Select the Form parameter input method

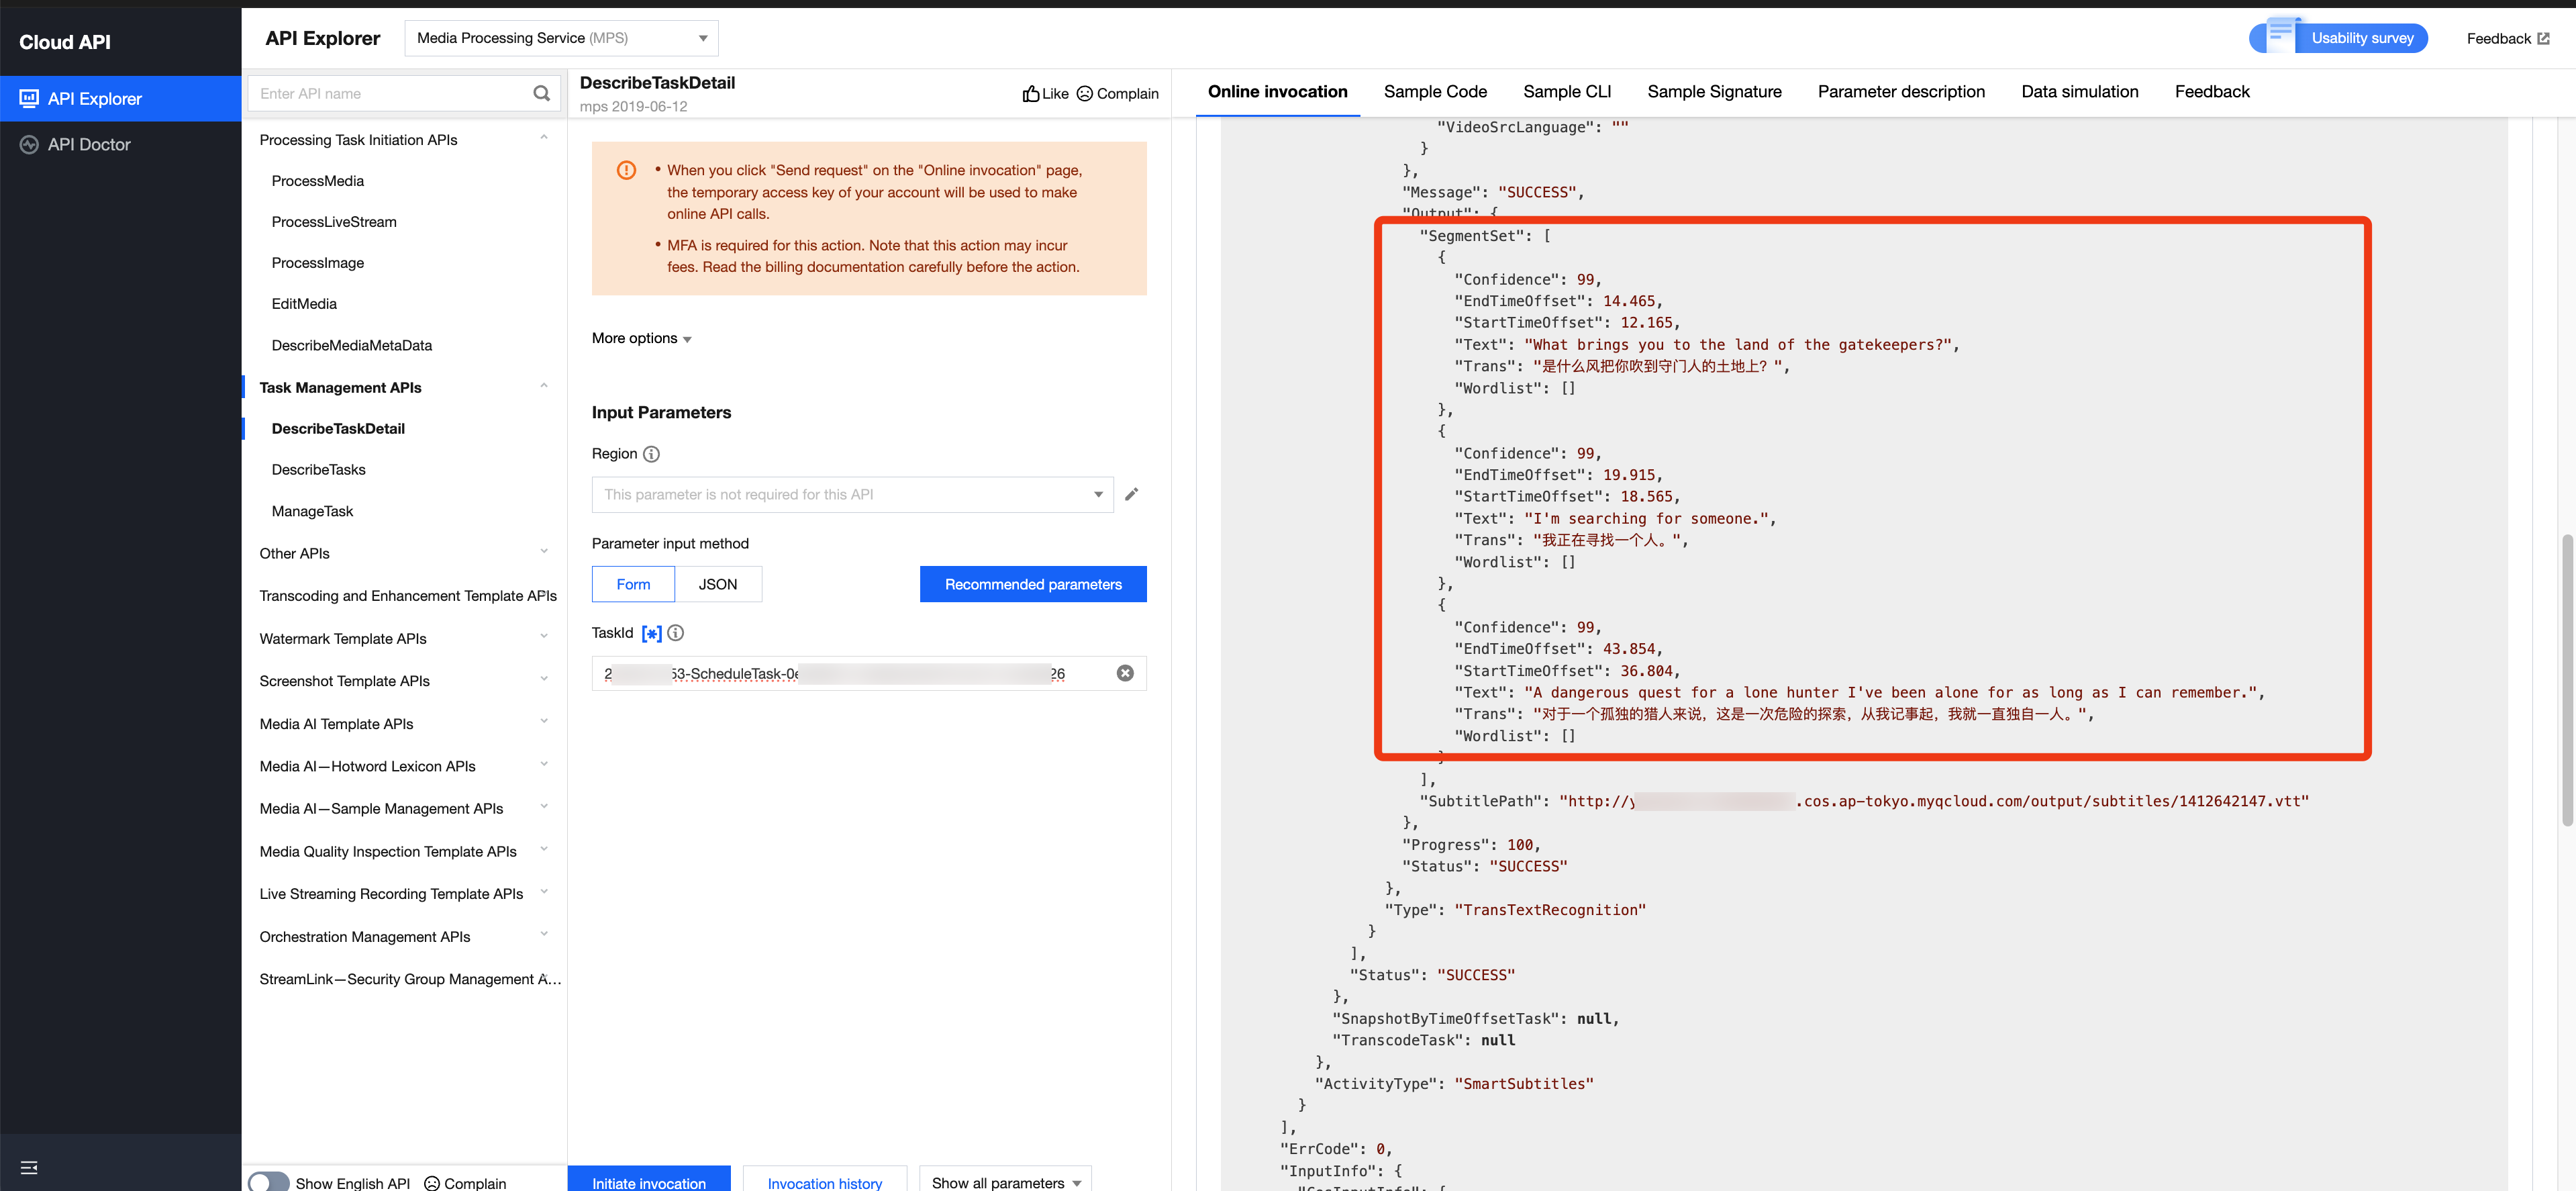tap(632, 584)
